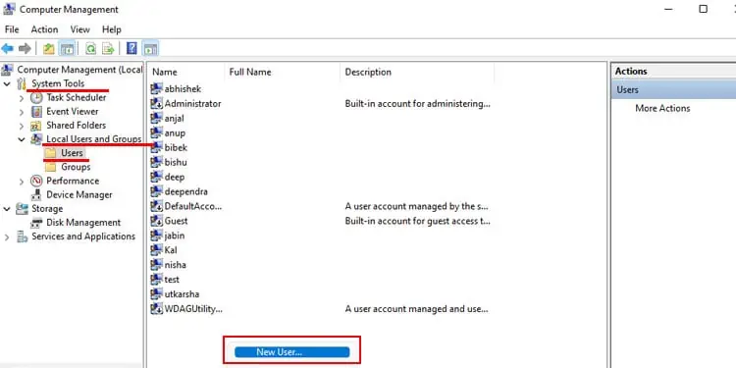The width and height of the screenshot is (736, 368).
Task: Click the Device Manager icon
Action: click(x=36, y=195)
